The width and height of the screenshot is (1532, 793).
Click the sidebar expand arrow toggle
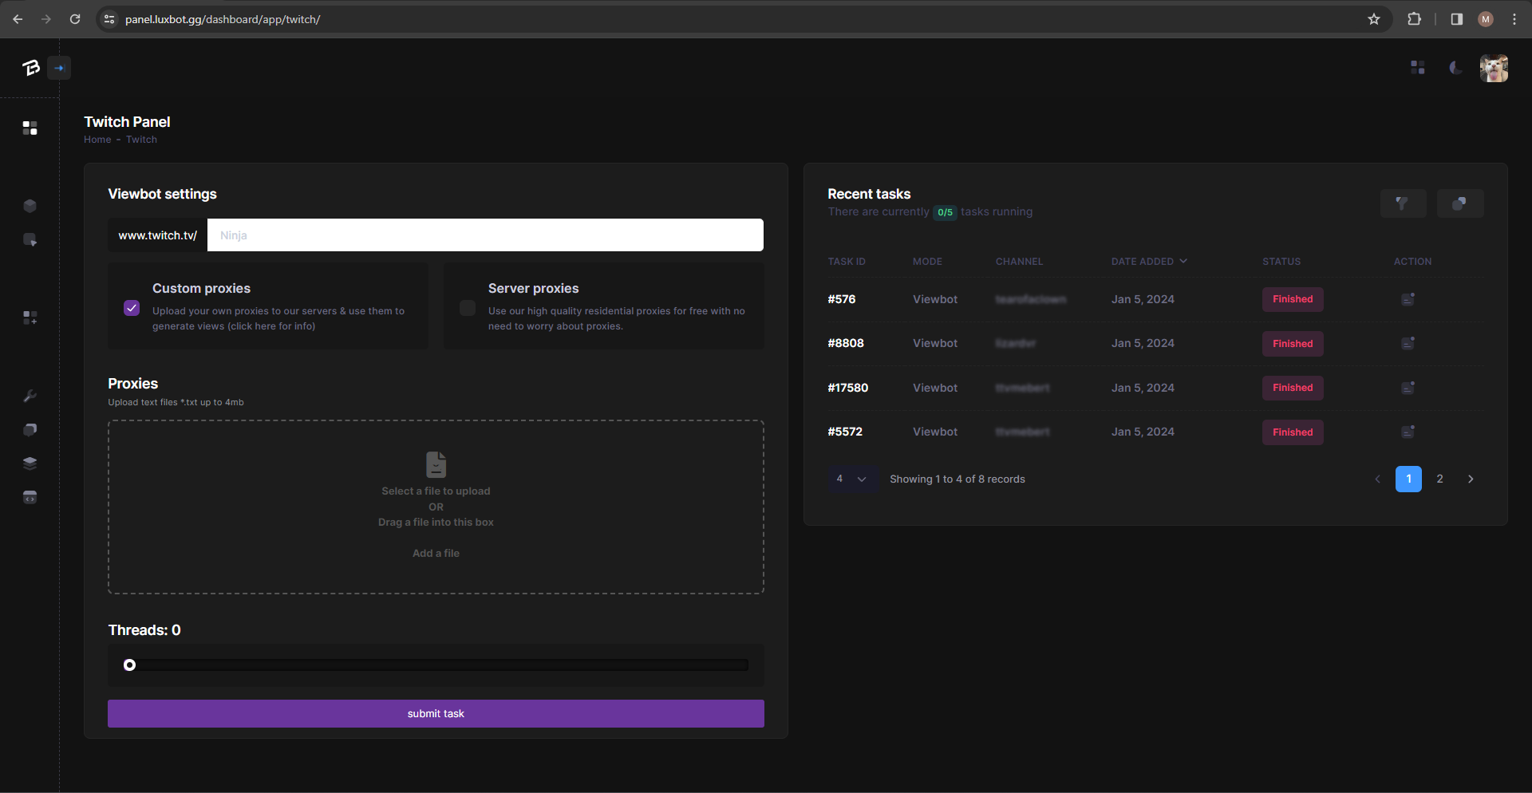[59, 68]
